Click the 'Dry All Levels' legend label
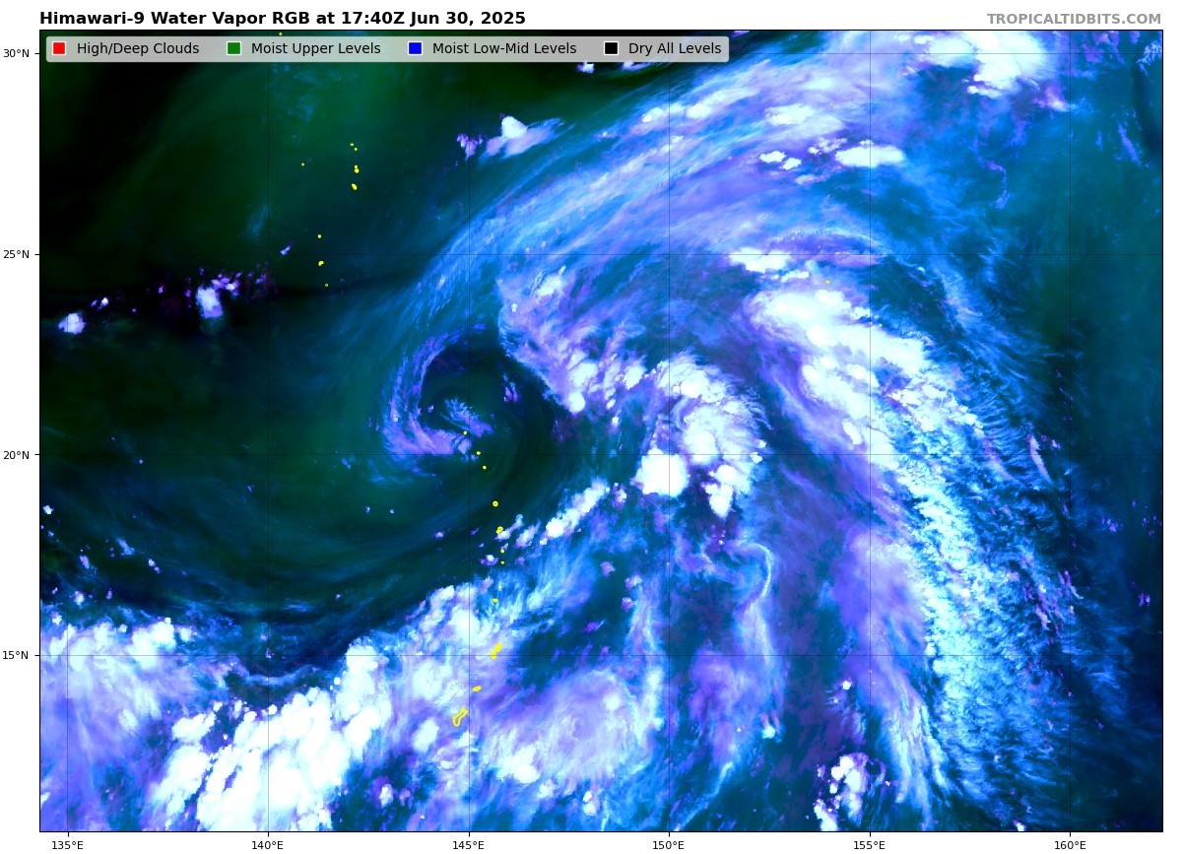Screen dimensions: 1182x854 point(675,48)
